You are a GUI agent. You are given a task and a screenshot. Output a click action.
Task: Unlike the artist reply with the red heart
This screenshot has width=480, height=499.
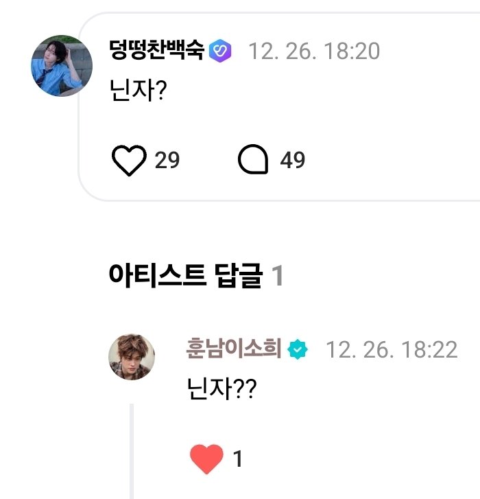[206, 458]
